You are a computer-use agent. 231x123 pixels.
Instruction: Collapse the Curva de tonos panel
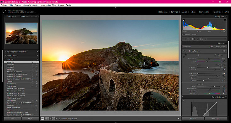[226, 97]
